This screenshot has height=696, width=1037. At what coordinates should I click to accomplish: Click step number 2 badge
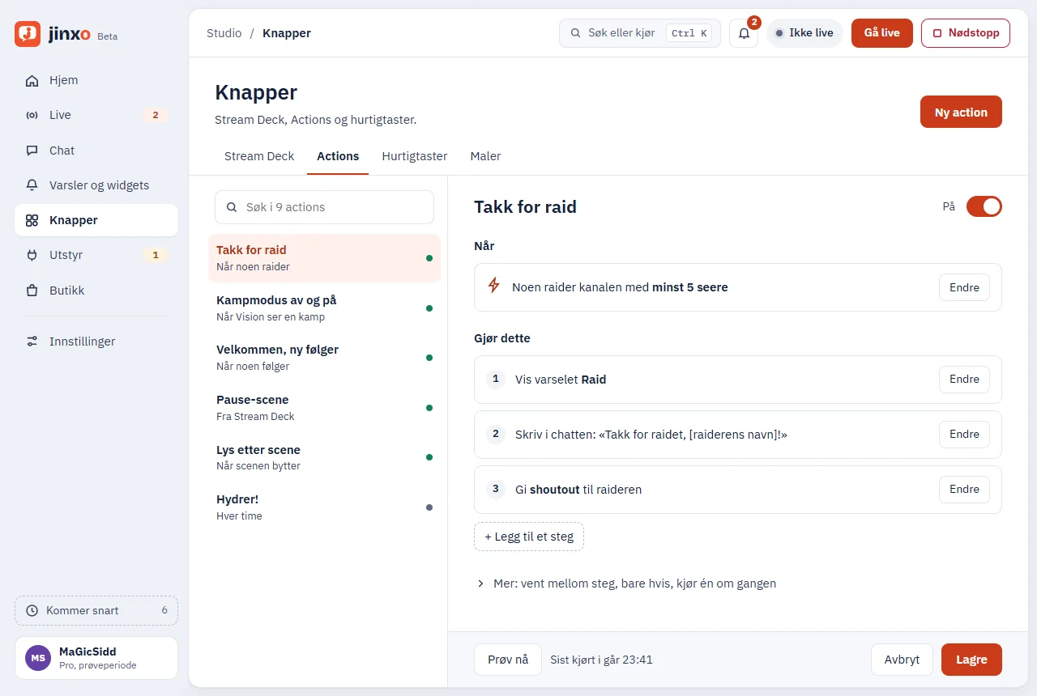click(495, 434)
